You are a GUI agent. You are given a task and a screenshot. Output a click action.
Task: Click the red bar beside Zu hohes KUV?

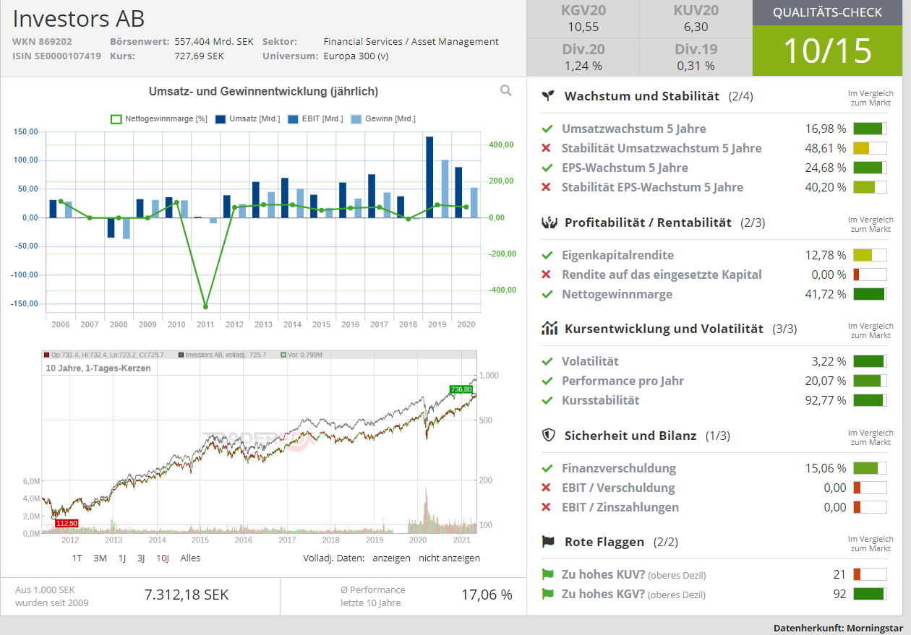(x=870, y=574)
